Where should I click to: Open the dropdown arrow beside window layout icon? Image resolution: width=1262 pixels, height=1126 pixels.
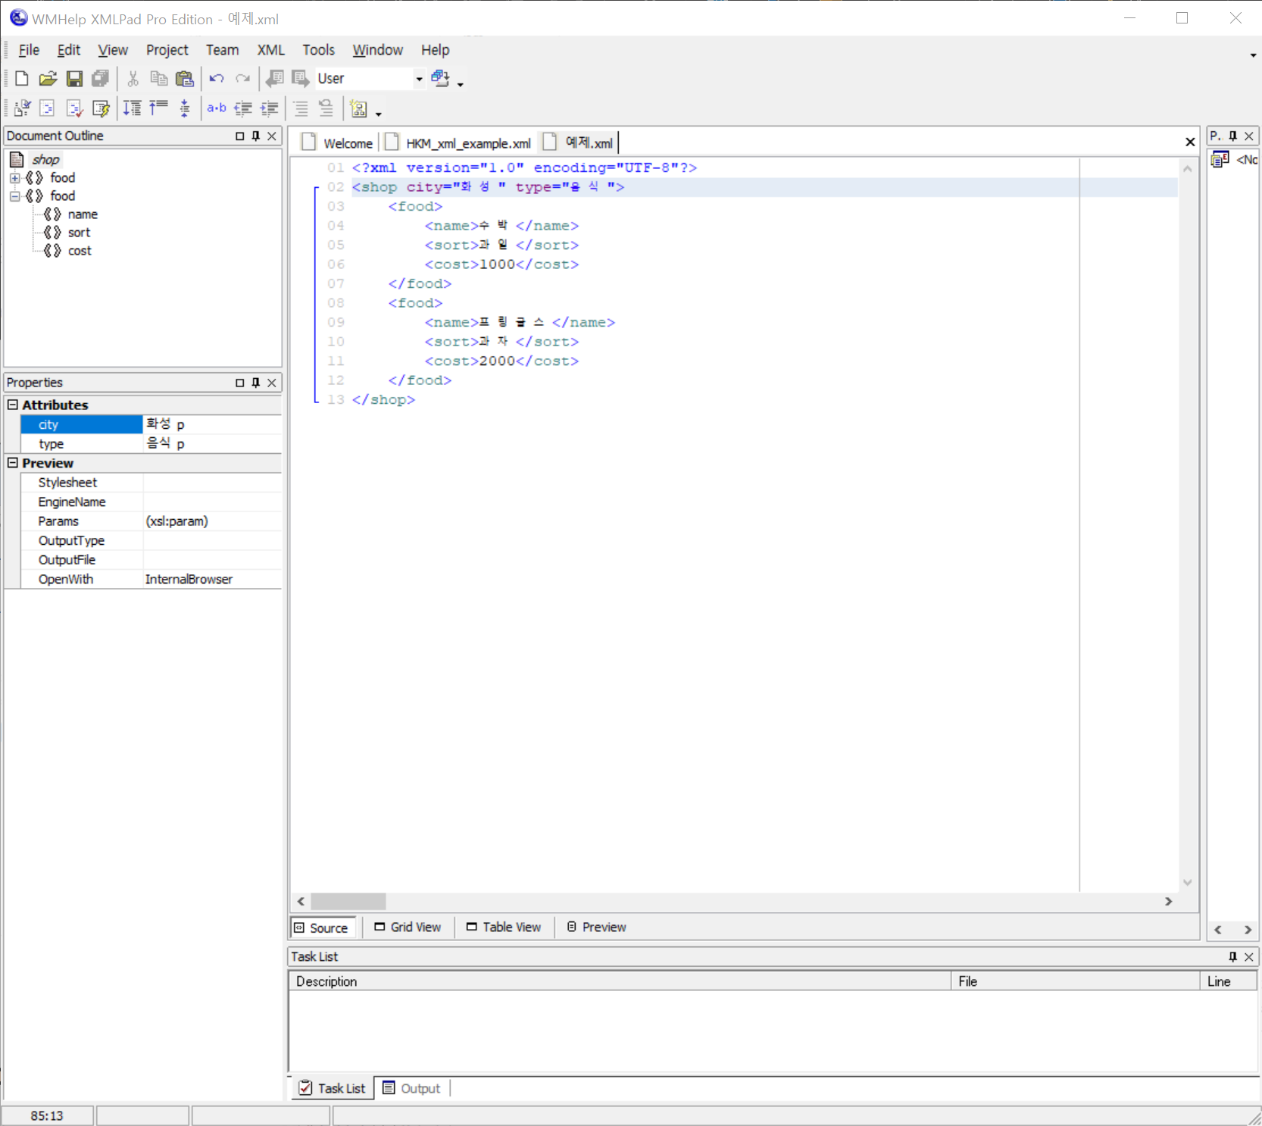pos(460,84)
